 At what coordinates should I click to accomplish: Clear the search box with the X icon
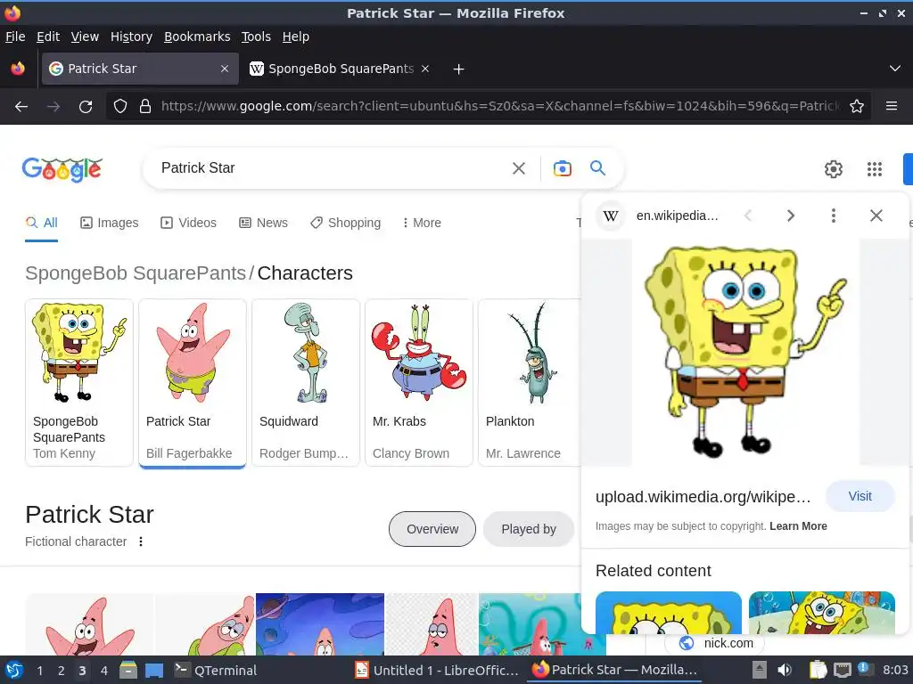pos(519,168)
